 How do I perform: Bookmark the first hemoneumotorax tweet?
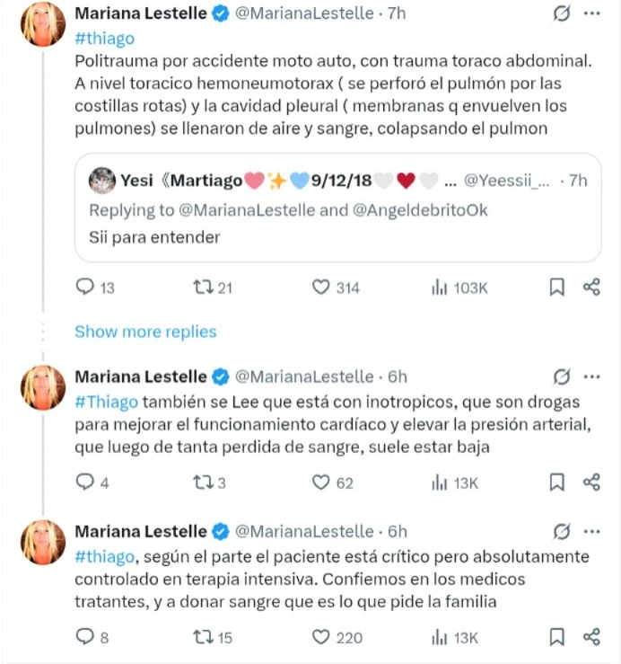[x=556, y=288]
